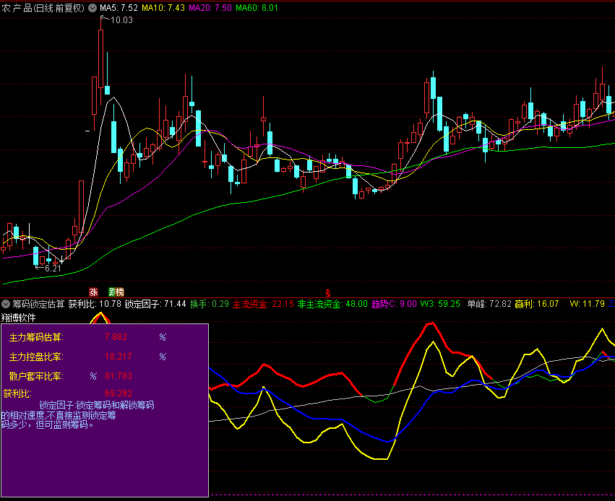615x501 pixels.
Task: Click the red 涨 marker icon
Action: [93, 292]
